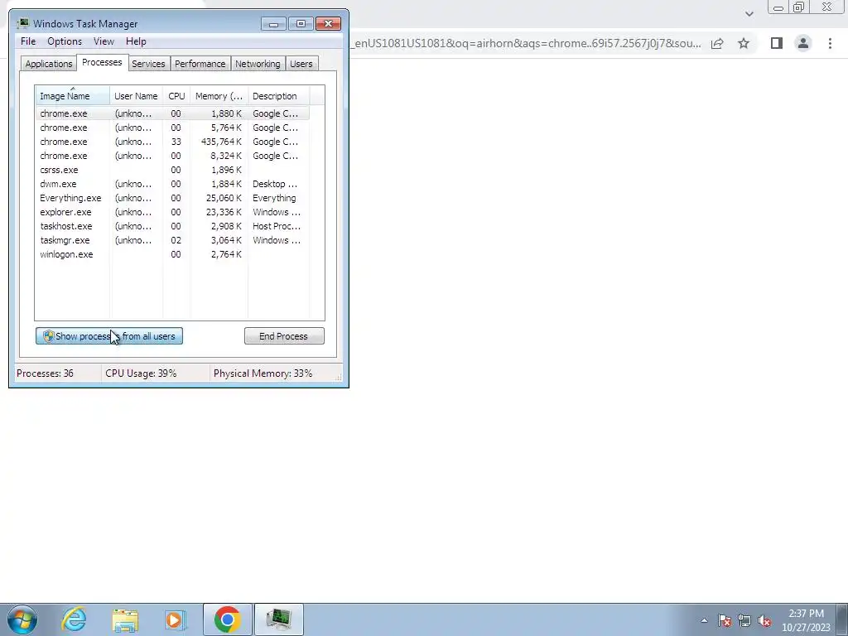Select the Everything.exe process
Screen dimensions: 848x636
click(x=172, y=198)
